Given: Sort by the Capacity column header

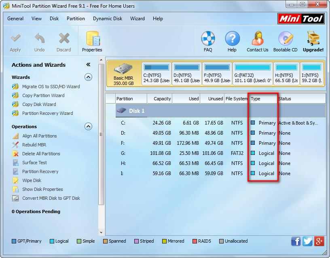Looking at the screenshot, I should 159,99.
